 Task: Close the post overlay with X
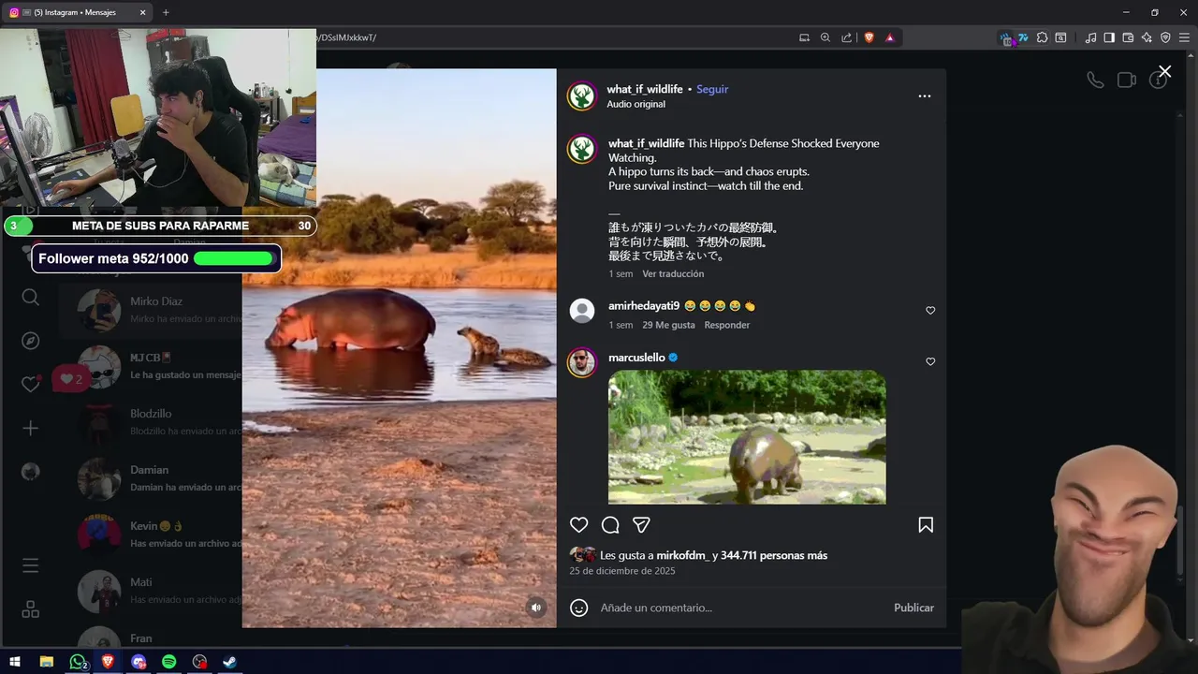click(1164, 71)
